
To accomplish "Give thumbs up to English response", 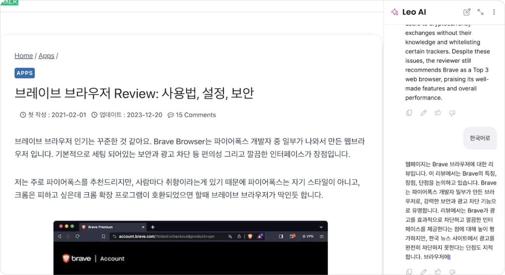I will click(438, 113).
